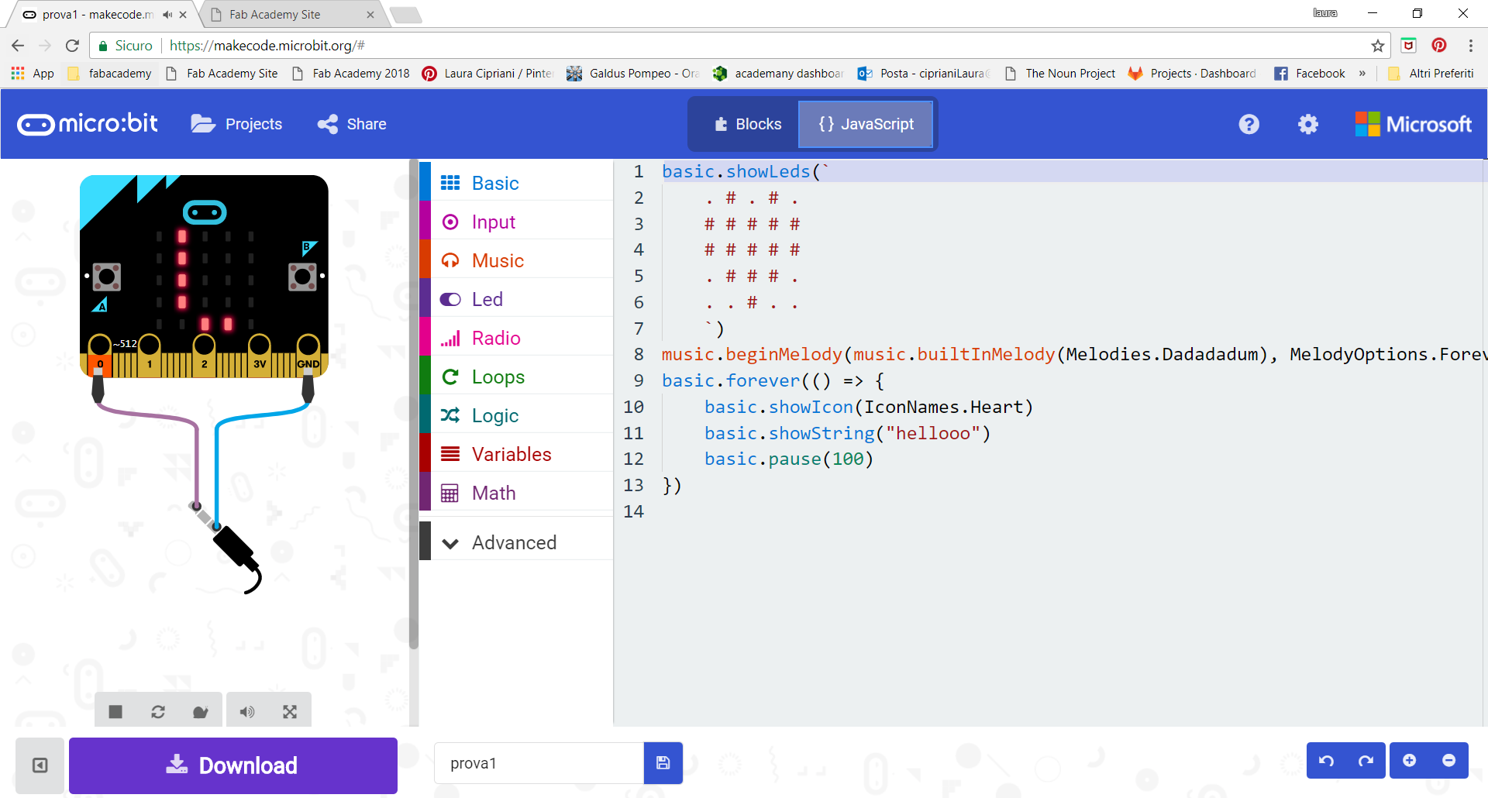
Task: Close the Fab Academy Site tab
Action: 370,15
